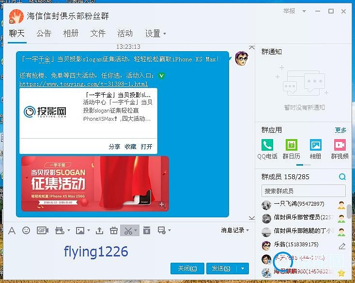Switch to the 聊天 tab
The width and height of the screenshot is (355, 283).
tap(17, 34)
